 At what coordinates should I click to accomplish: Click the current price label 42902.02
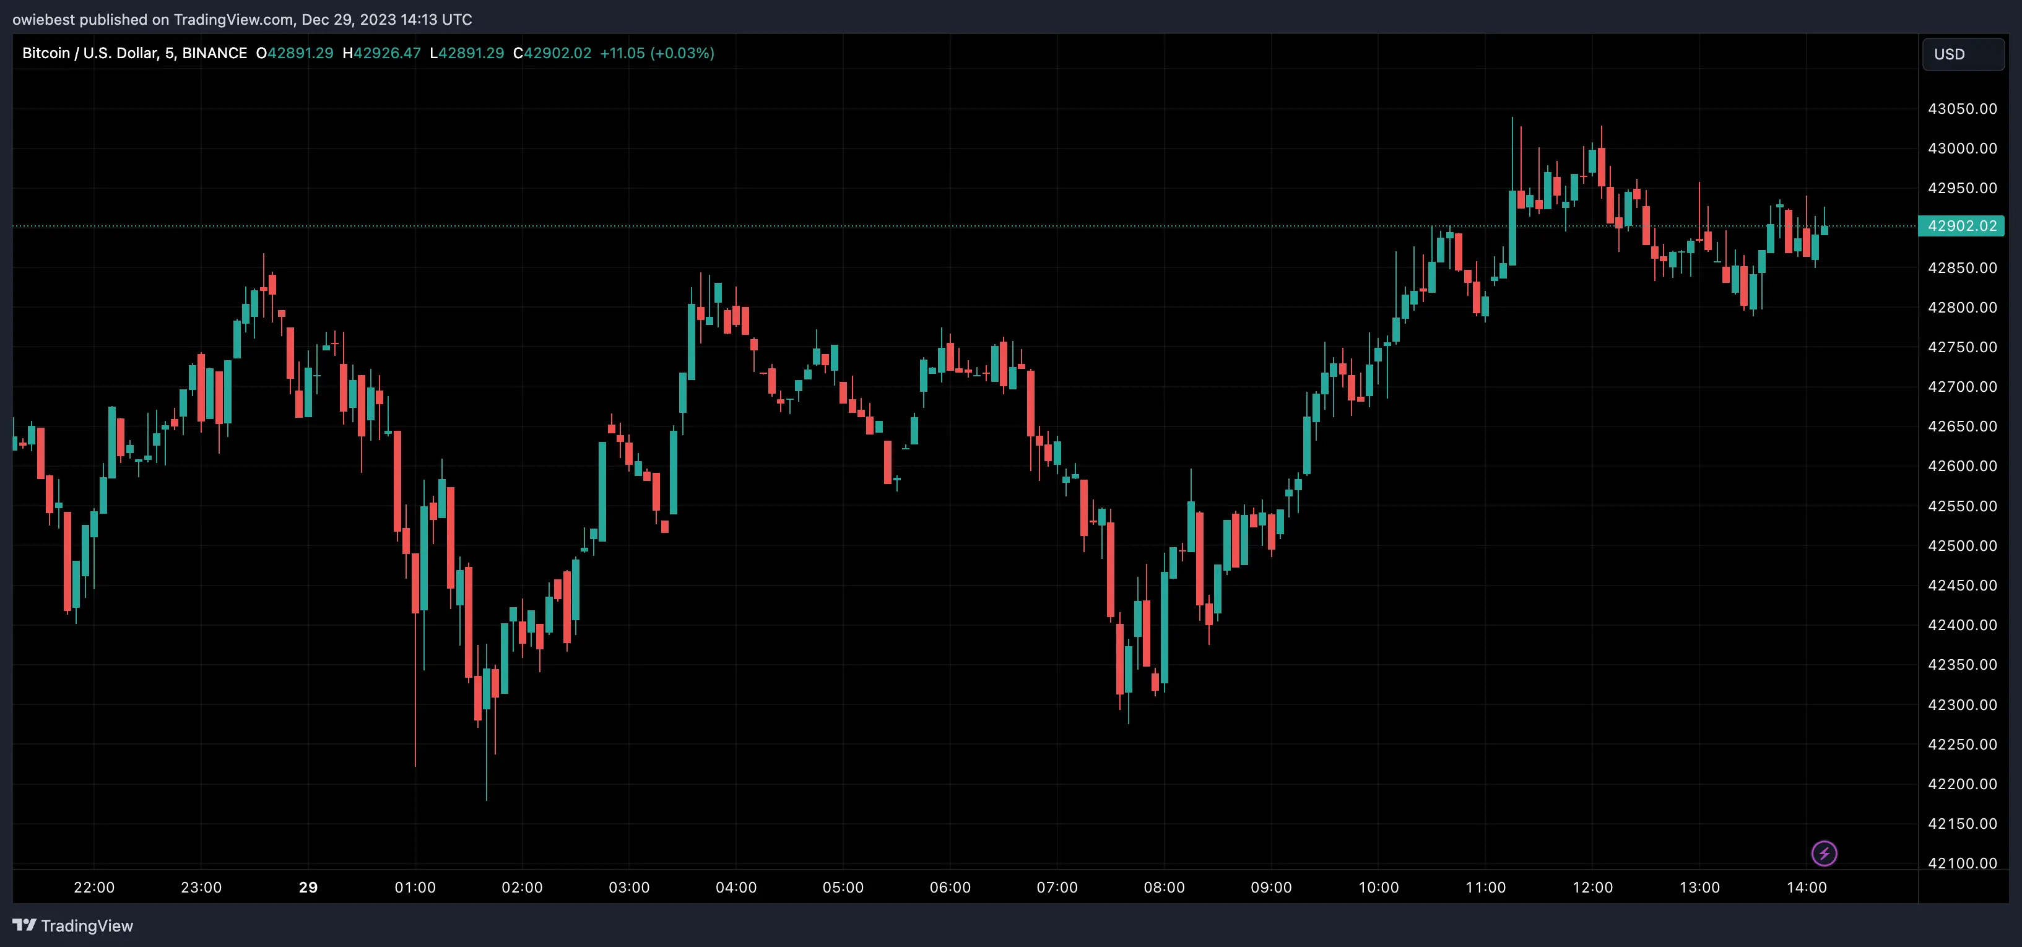[1961, 226]
